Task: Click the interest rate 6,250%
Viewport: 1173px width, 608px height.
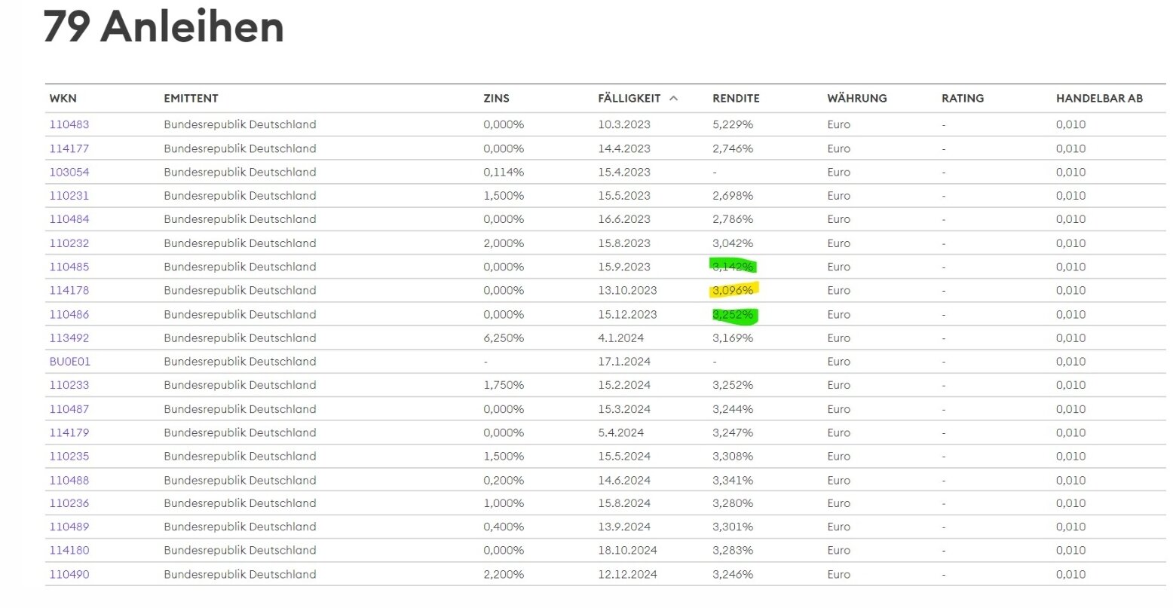Action: pos(504,338)
